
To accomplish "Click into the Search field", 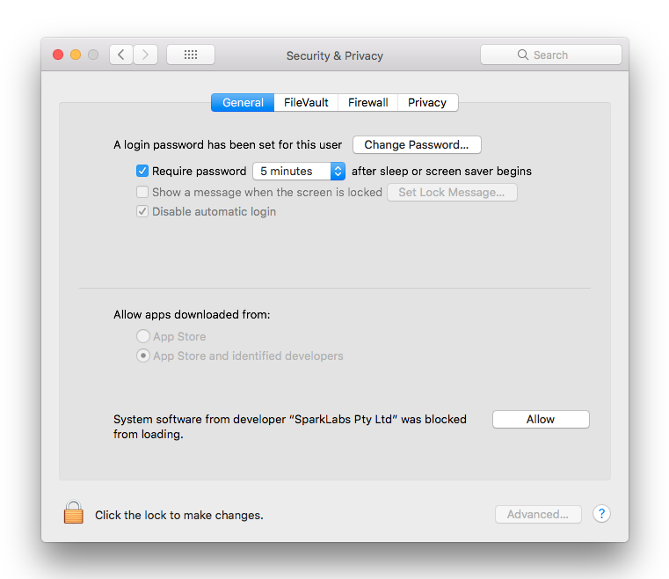I will pos(551,55).
